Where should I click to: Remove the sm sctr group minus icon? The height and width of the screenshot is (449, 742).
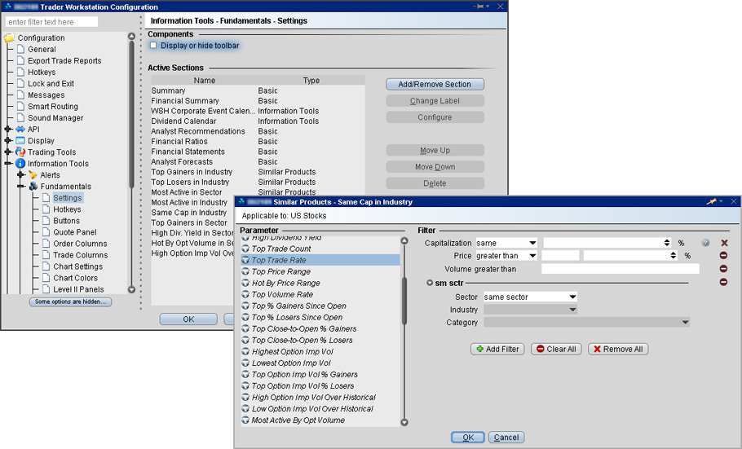click(723, 282)
